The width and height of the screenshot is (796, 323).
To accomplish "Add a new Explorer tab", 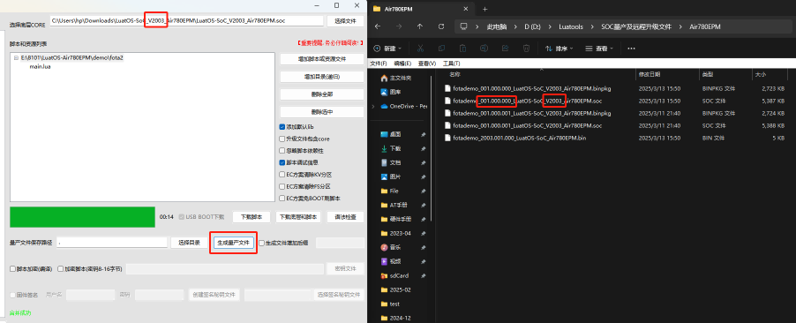I will [x=484, y=9].
